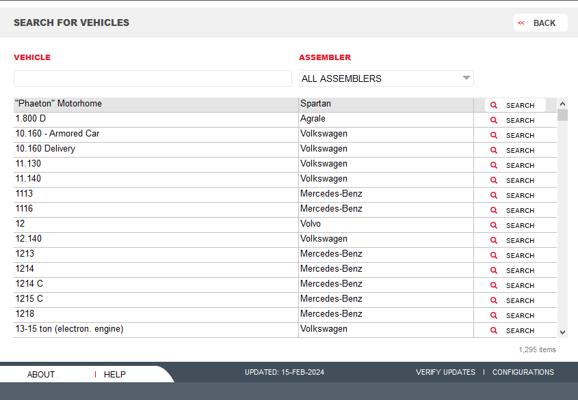
Task: Click VERIFY UPDATES link
Action: click(445, 373)
